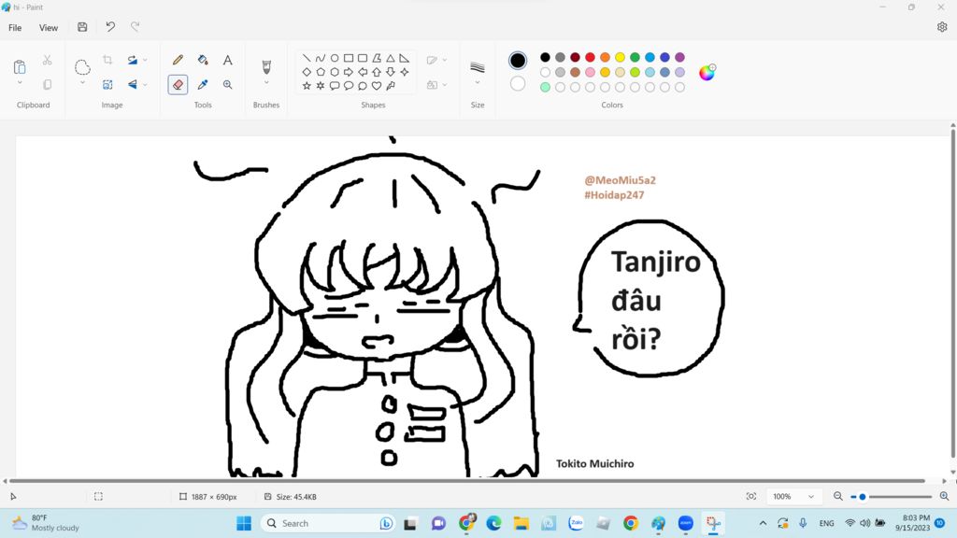This screenshot has height=538, width=957.
Task: Choose the red color swatch
Action: coord(591,57)
